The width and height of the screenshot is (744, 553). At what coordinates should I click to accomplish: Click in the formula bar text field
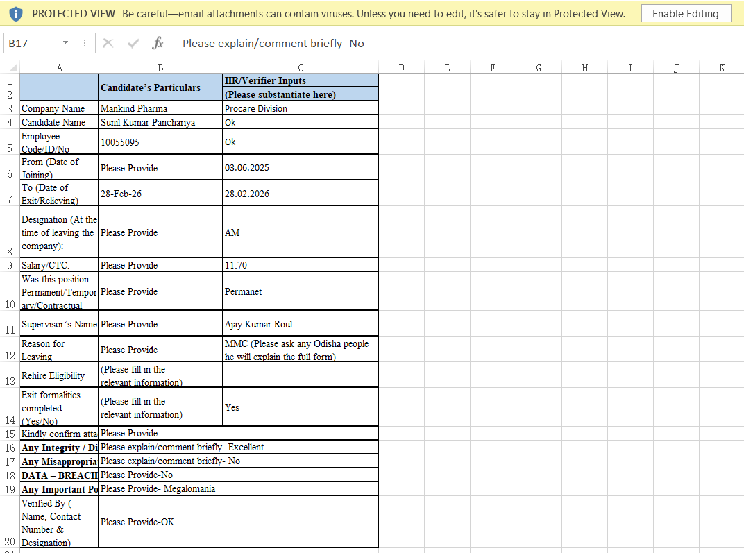click(x=458, y=43)
